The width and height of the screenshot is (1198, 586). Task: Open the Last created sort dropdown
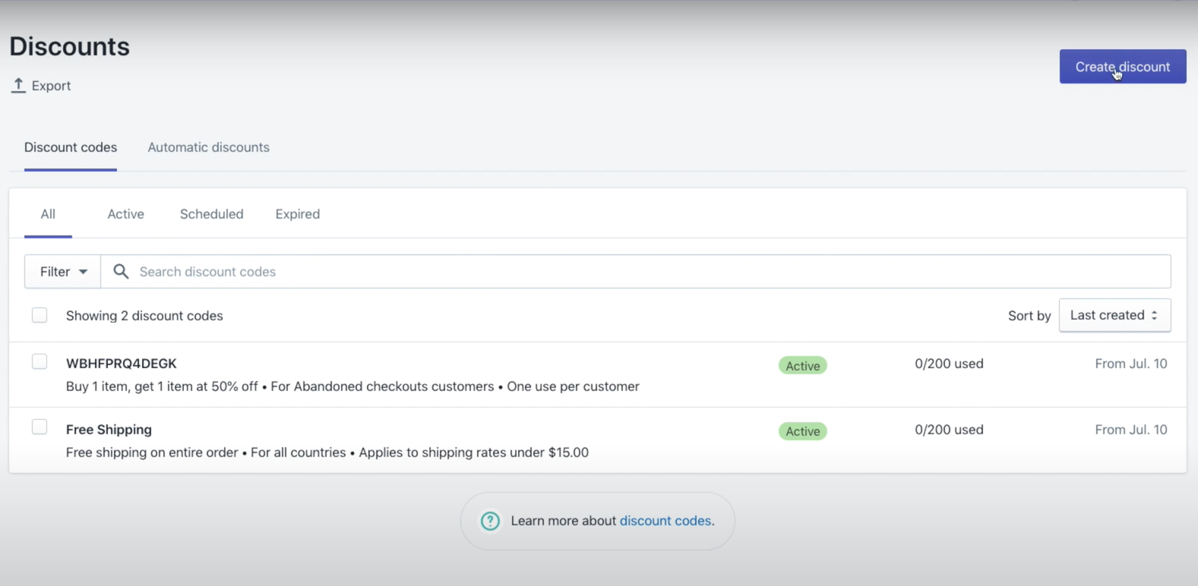(1114, 315)
